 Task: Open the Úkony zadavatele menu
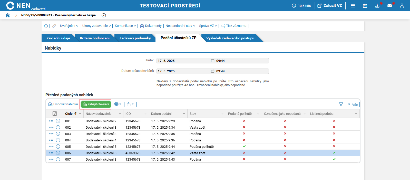96,26
